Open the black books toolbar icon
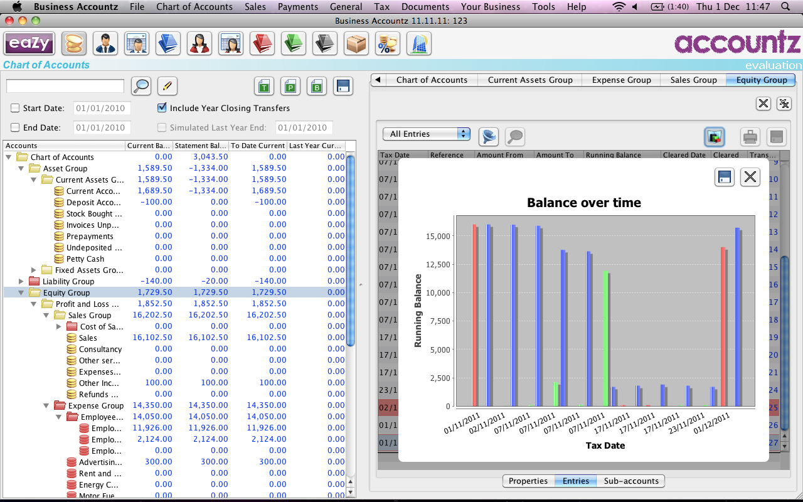803x502 pixels. [325, 44]
